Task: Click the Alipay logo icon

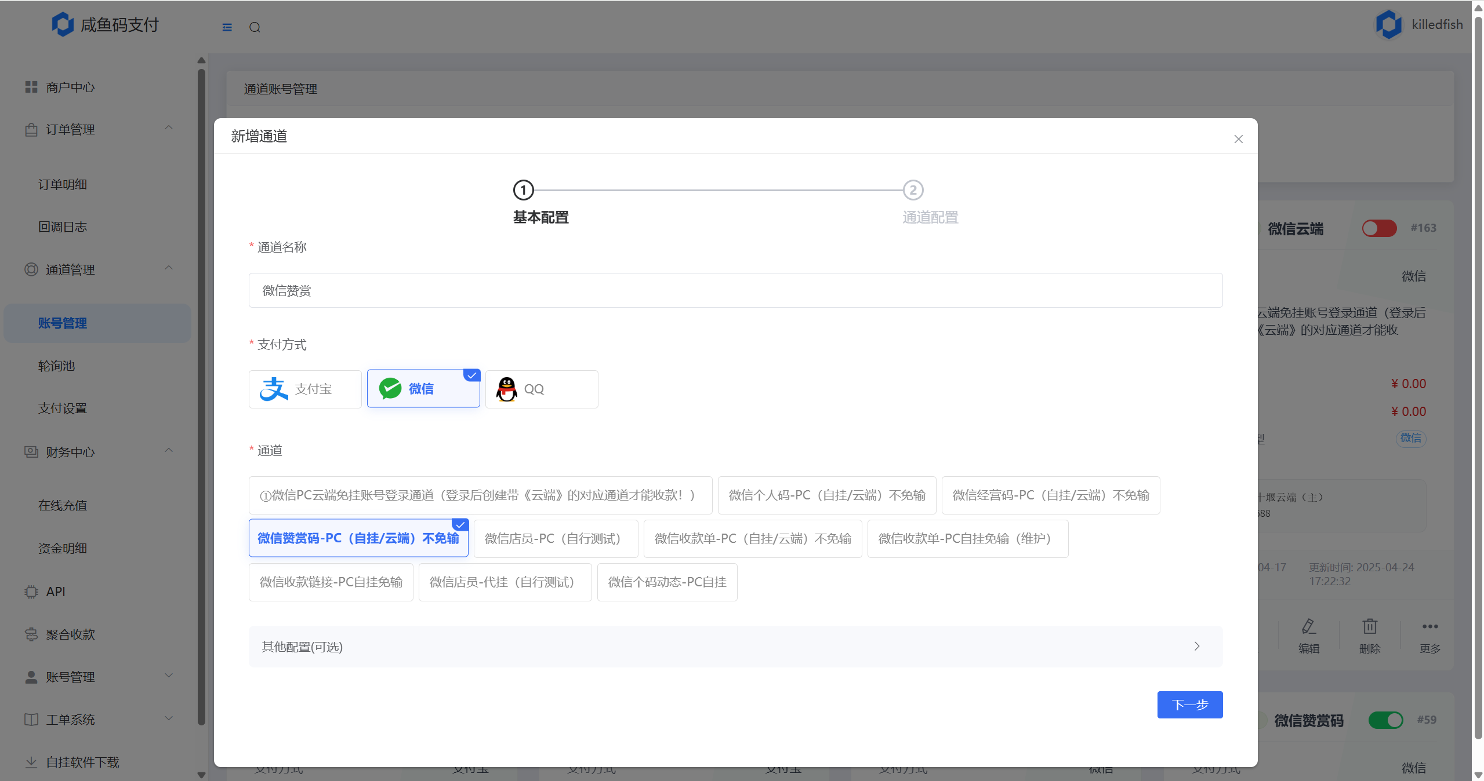Action: click(x=274, y=389)
